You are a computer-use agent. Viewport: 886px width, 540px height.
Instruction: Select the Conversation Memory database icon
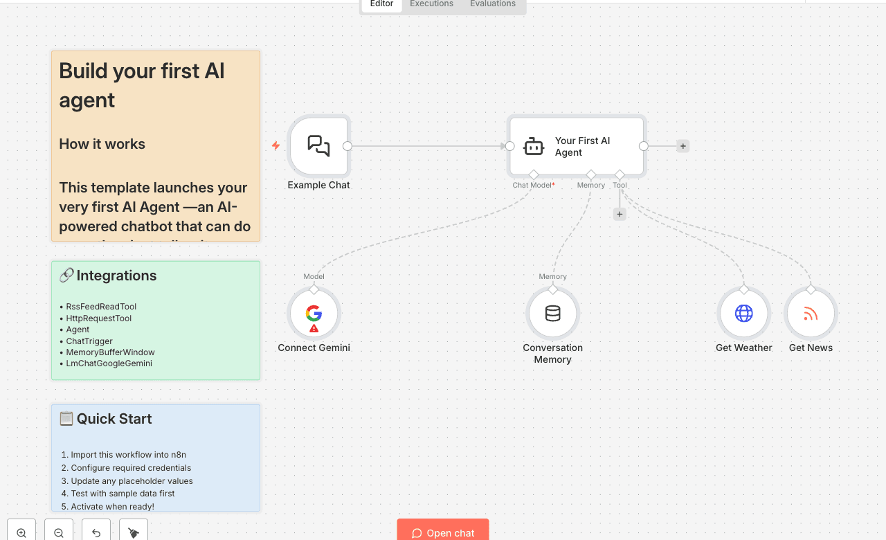pos(552,313)
